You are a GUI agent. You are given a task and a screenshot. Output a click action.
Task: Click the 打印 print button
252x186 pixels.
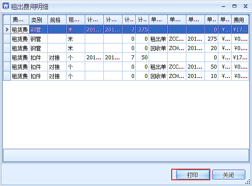(193, 174)
